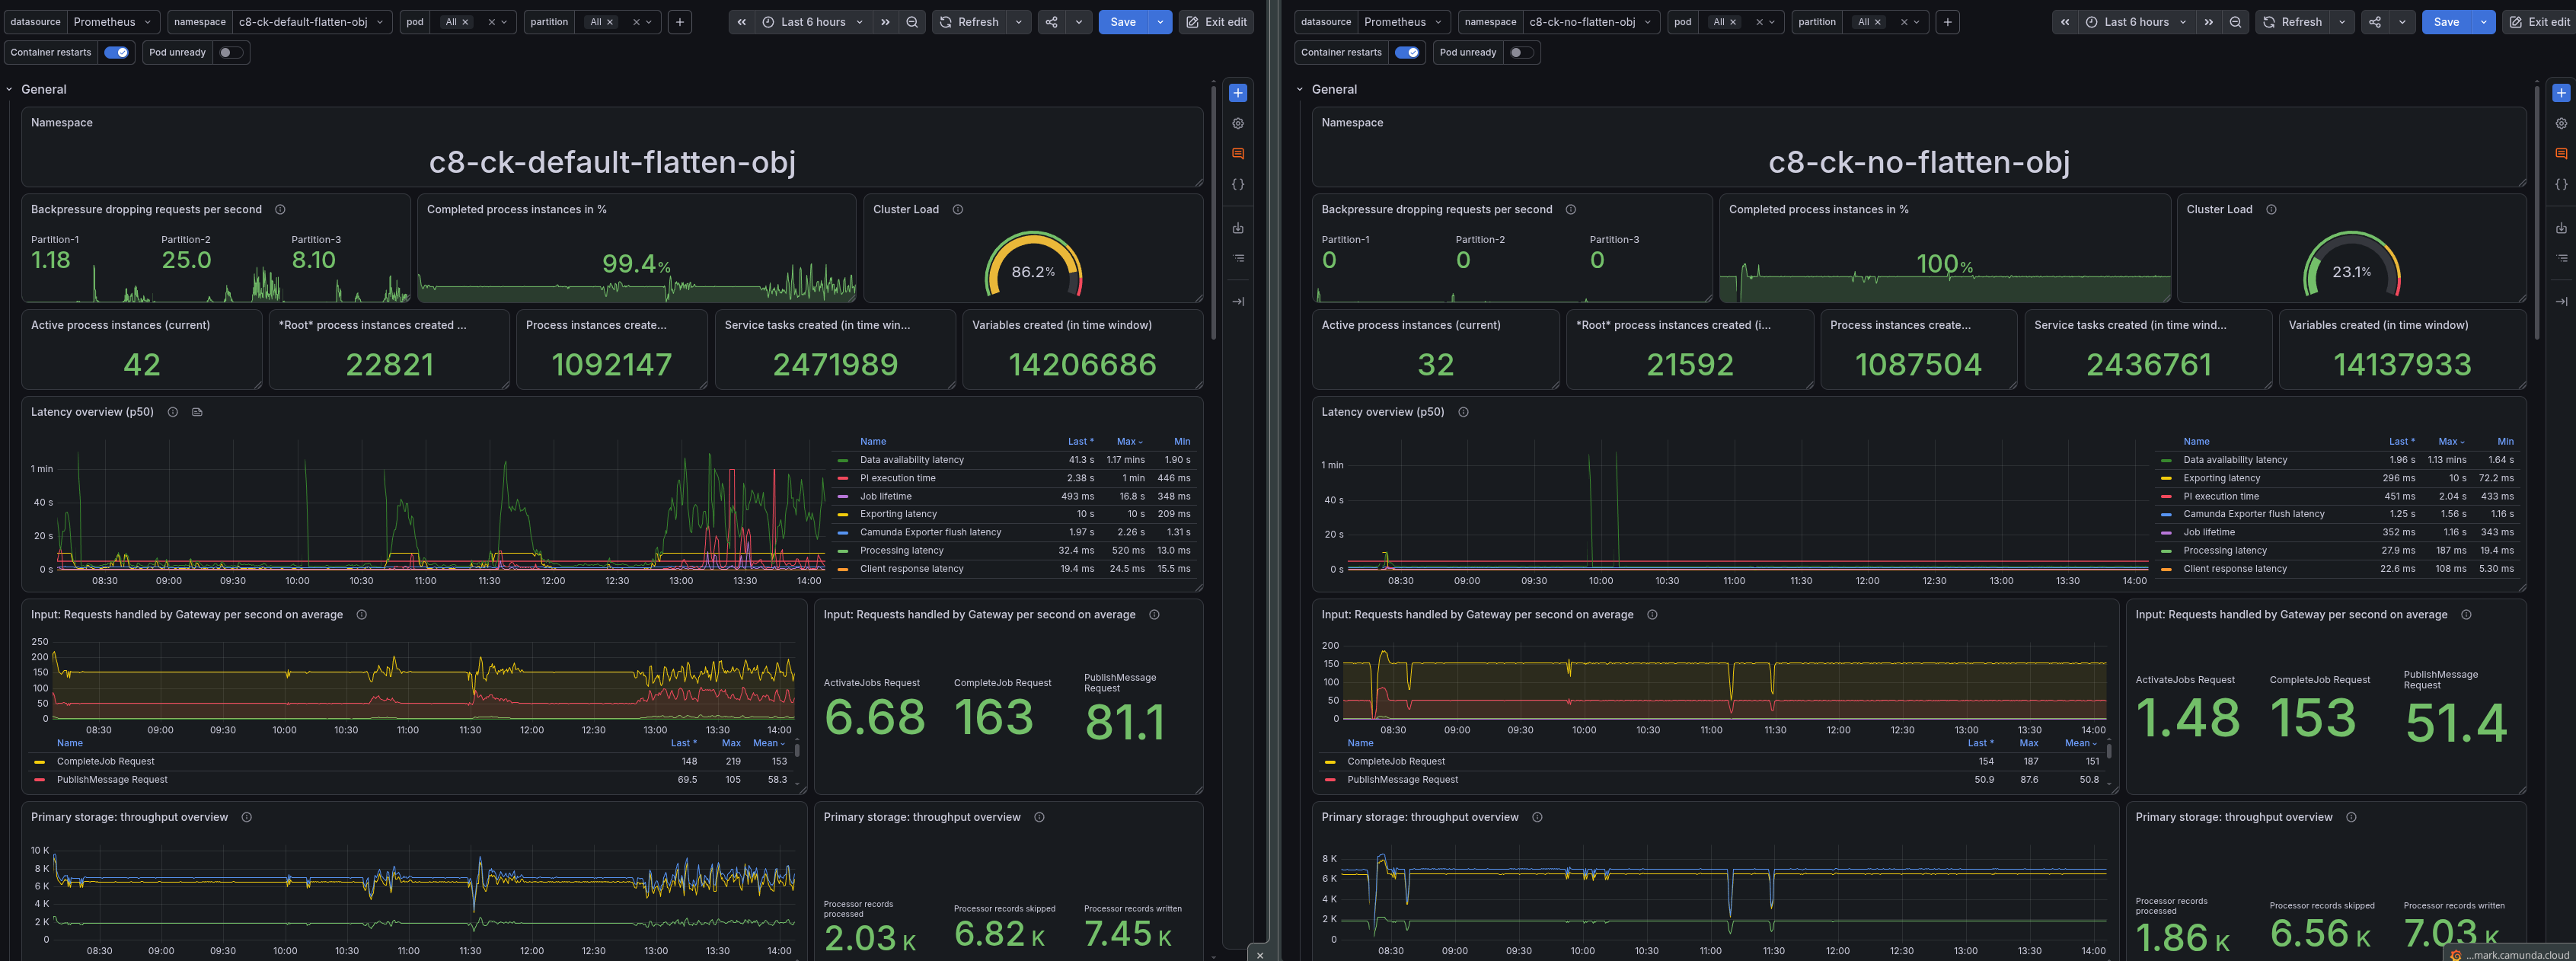Image resolution: width=2576 pixels, height=961 pixels.
Task: Shift time range backward in no-flatten dashboard
Action: 2064,22
